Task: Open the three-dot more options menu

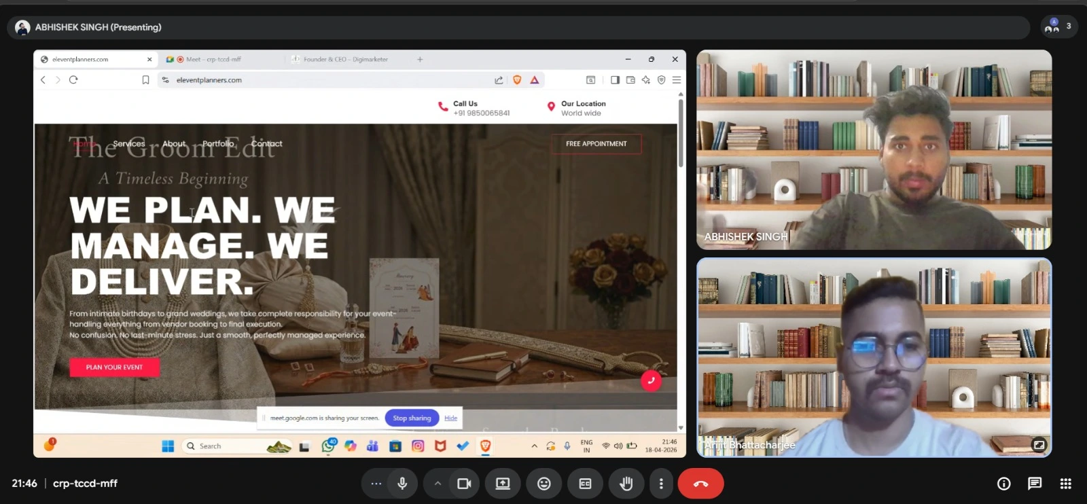Action: 661,484
